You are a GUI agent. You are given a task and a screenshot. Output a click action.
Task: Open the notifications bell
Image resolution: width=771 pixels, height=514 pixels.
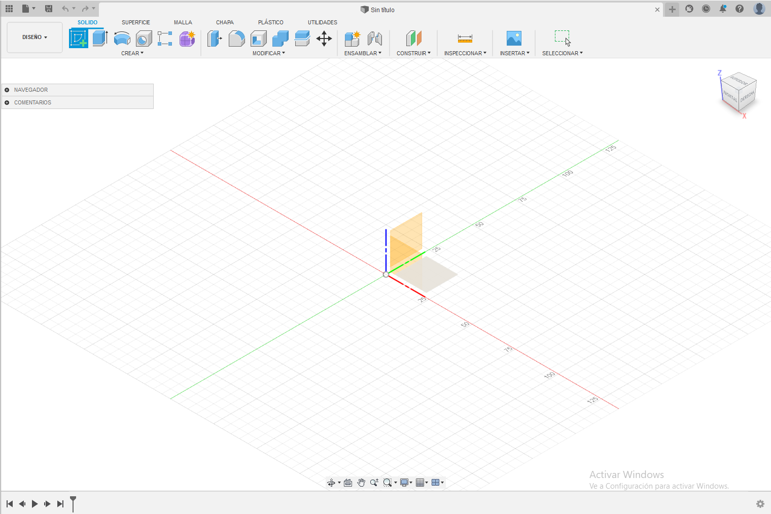(723, 9)
